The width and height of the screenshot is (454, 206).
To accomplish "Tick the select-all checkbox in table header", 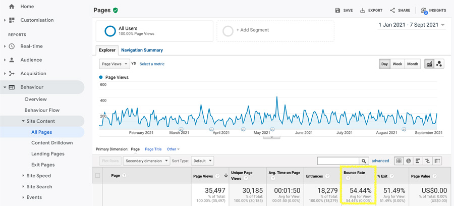I will click(x=98, y=176).
